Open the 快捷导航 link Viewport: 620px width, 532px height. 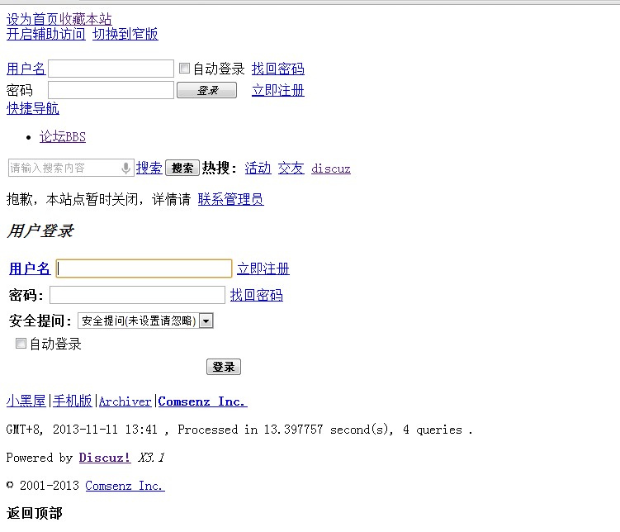click(33, 108)
